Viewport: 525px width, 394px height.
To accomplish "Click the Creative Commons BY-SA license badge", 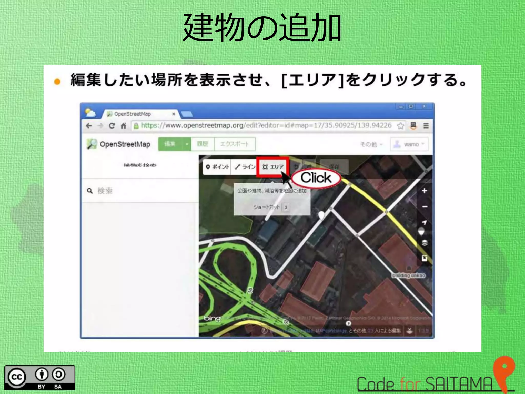I will 40,378.
